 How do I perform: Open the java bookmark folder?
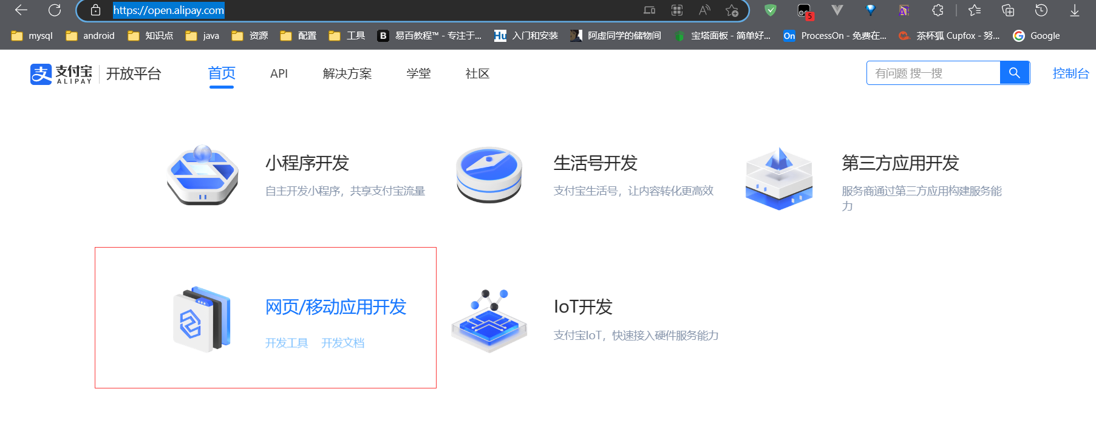coord(203,36)
